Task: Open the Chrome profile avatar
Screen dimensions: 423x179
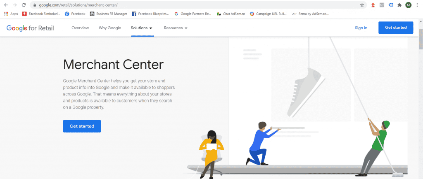Action: point(408,5)
